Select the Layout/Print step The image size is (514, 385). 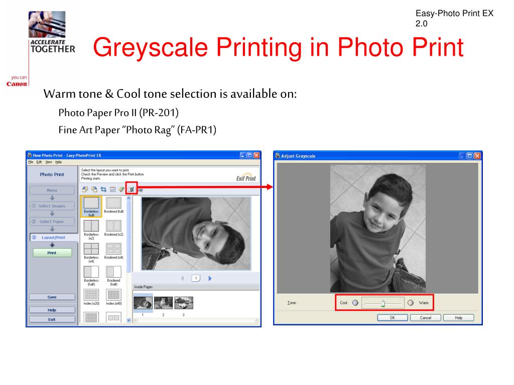[54, 237]
